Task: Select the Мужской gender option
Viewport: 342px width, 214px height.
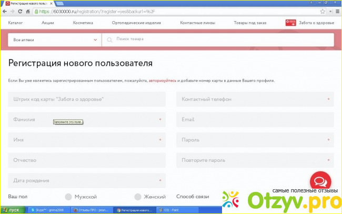Action: (x=68, y=197)
